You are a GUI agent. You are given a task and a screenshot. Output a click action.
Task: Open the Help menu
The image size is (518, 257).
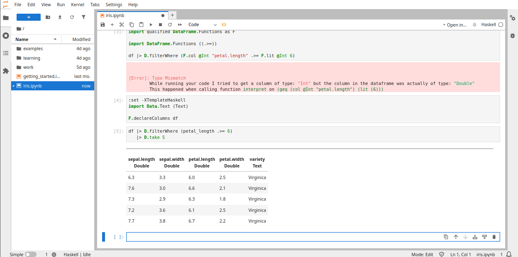click(x=133, y=5)
